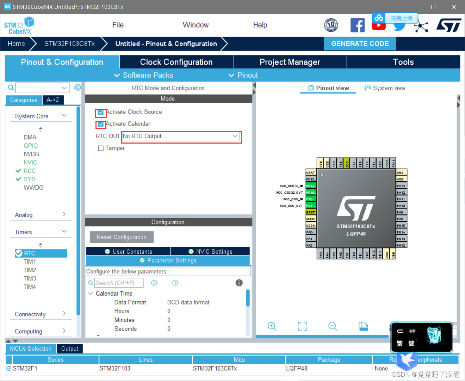The image size is (465, 381).
Task: Select the Categories tab
Action: pos(24,100)
